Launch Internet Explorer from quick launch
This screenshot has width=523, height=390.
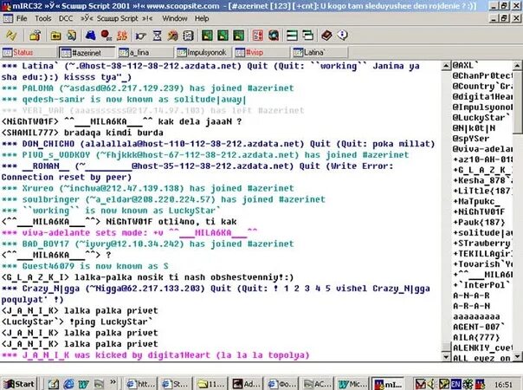(68, 384)
